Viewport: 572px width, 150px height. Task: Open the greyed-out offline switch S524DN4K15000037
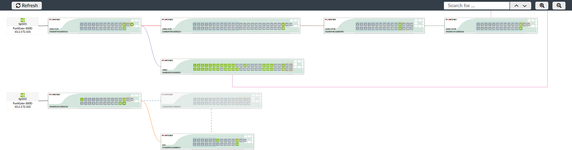[x=211, y=101]
